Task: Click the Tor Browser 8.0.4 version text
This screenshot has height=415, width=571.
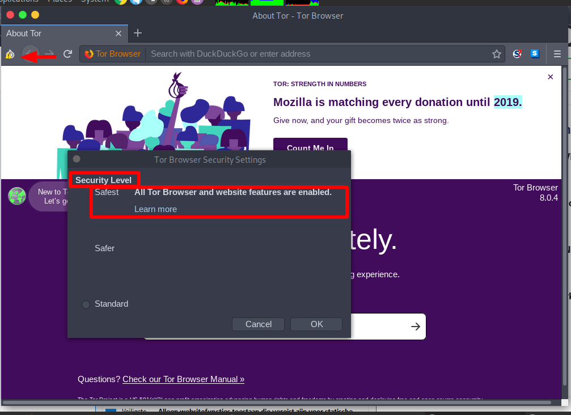Action: click(x=535, y=193)
